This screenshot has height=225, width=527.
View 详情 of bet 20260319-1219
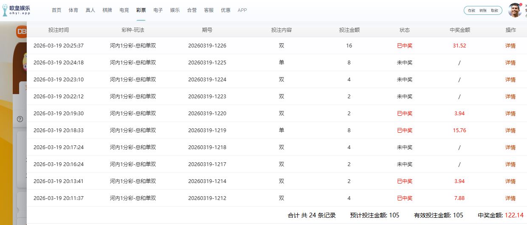(x=510, y=131)
